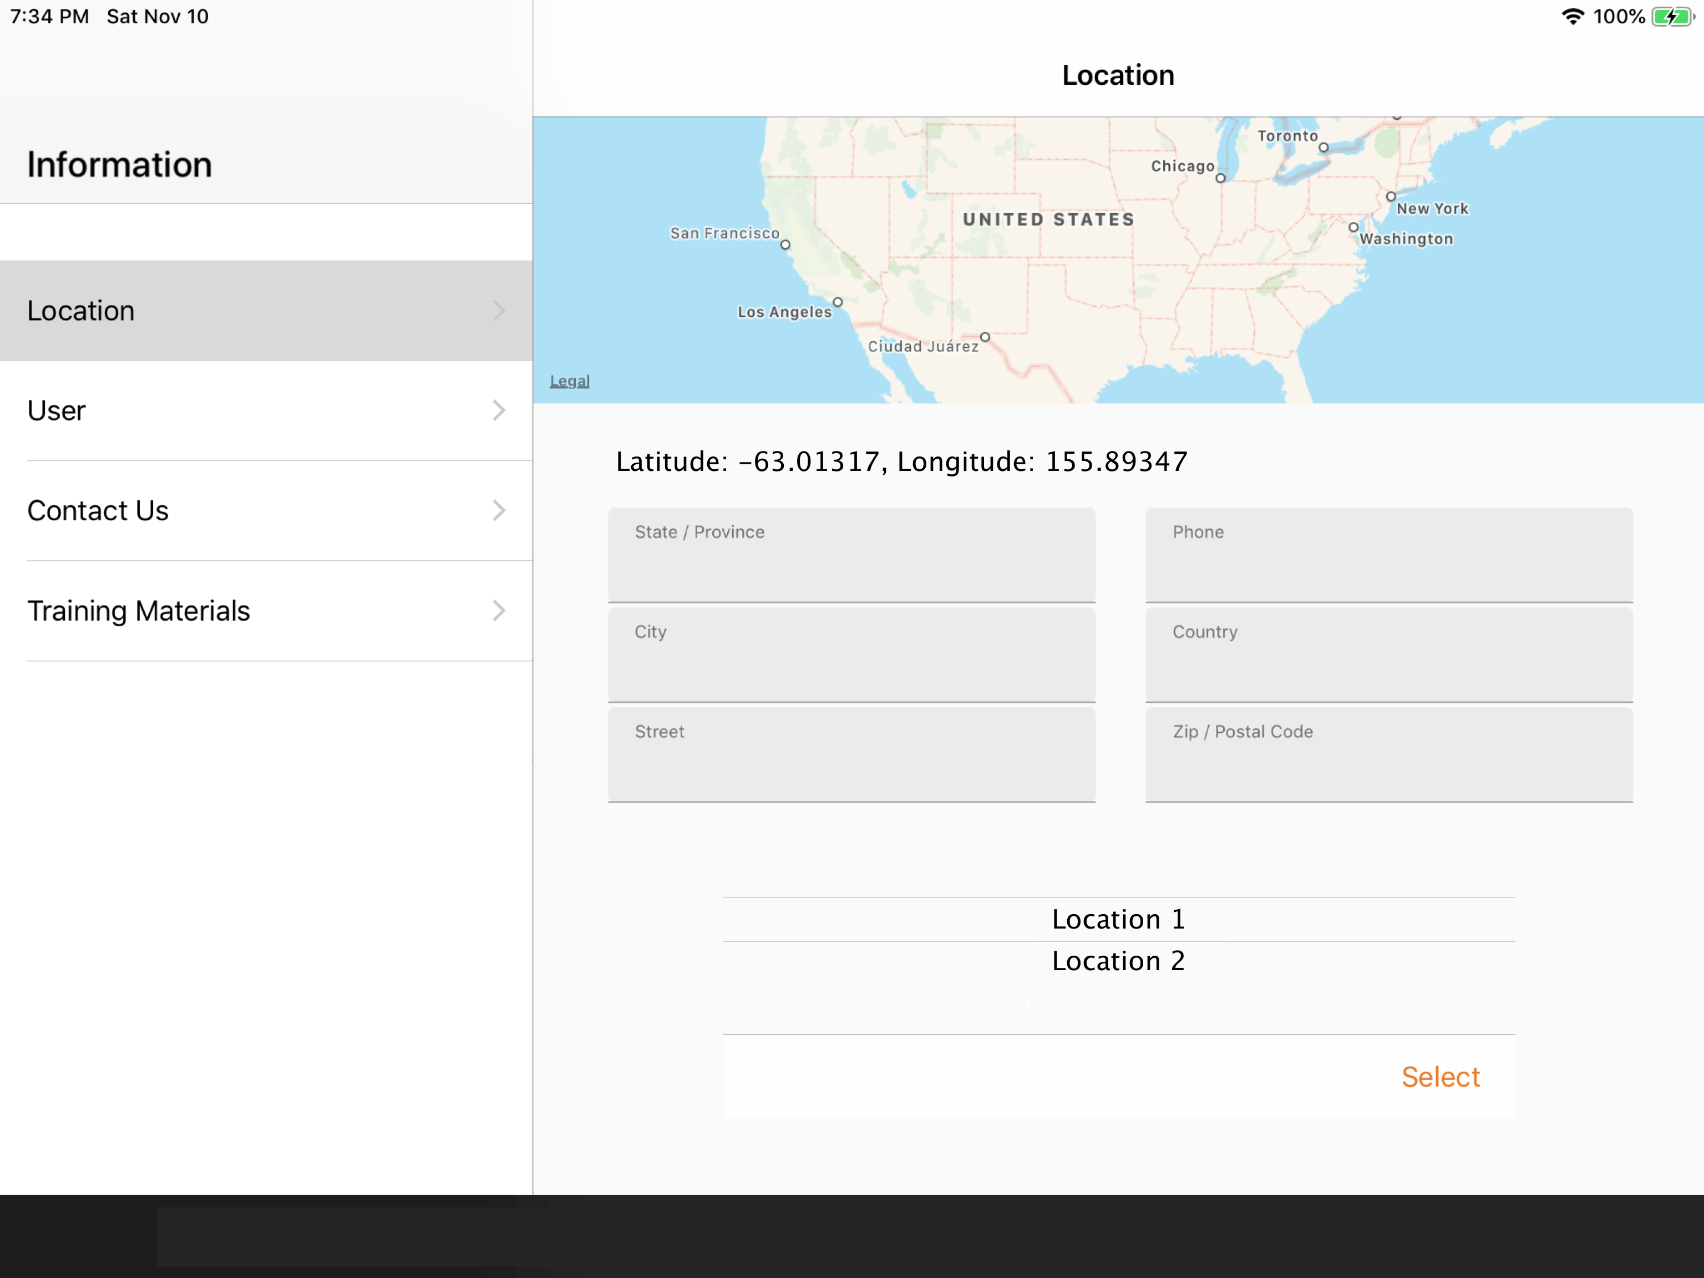The width and height of the screenshot is (1704, 1278).
Task: Expand the Contact Us section
Action: (x=266, y=510)
